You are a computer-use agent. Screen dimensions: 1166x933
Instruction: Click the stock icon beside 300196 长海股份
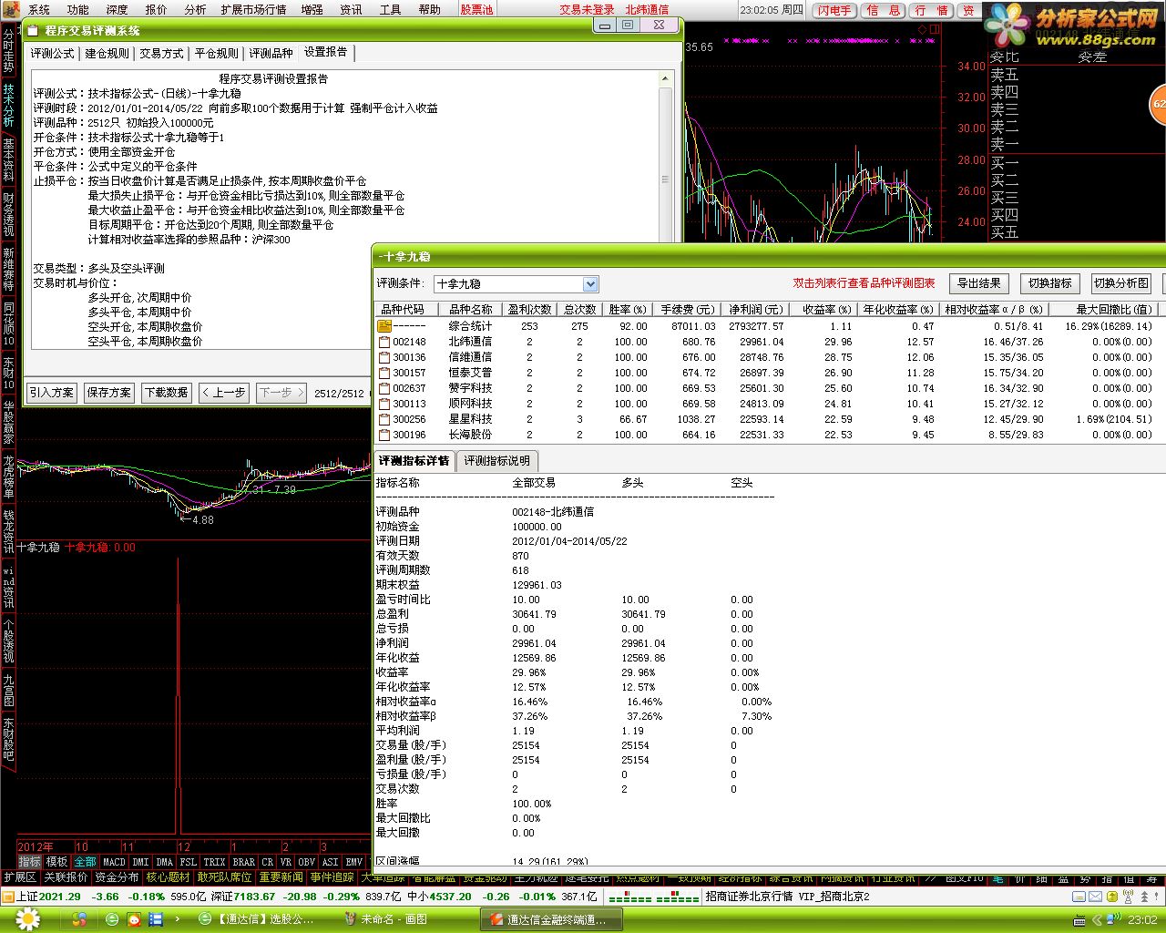tap(384, 435)
